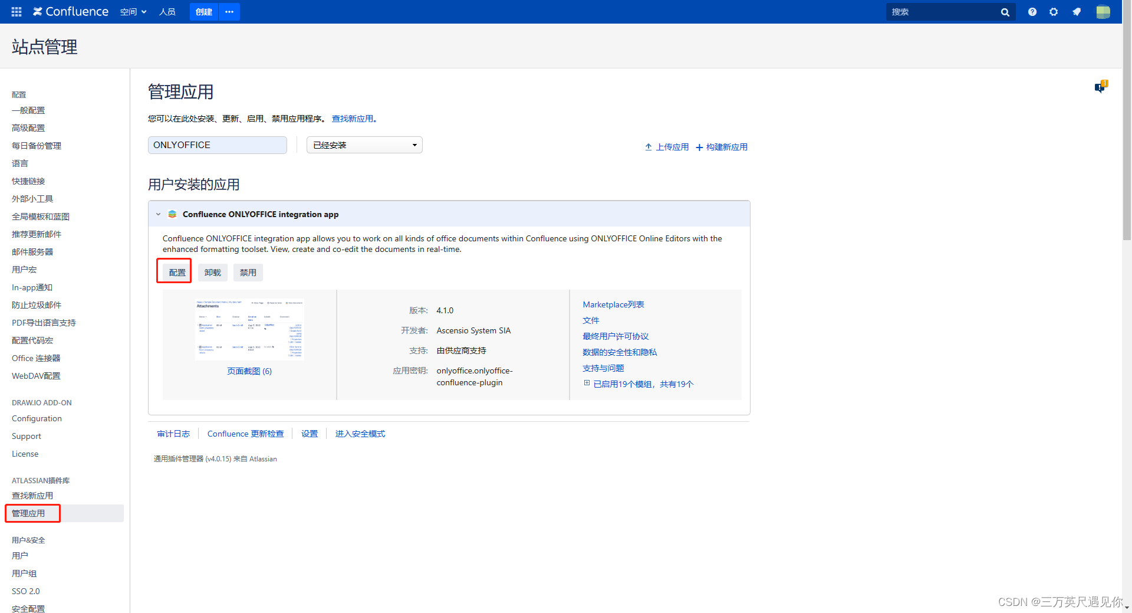Image resolution: width=1132 pixels, height=613 pixels.
Task: Click 进入安全模式 link
Action: click(x=360, y=434)
